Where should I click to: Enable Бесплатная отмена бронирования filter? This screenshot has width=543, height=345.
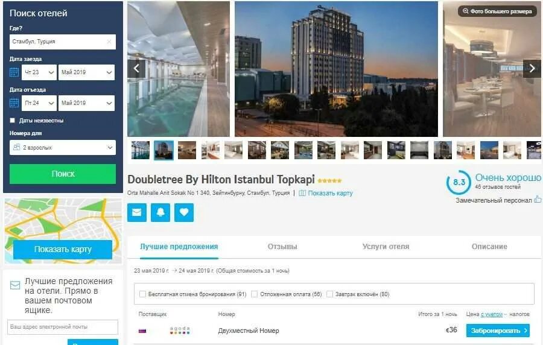pyautogui.click(x=142, y=294)
